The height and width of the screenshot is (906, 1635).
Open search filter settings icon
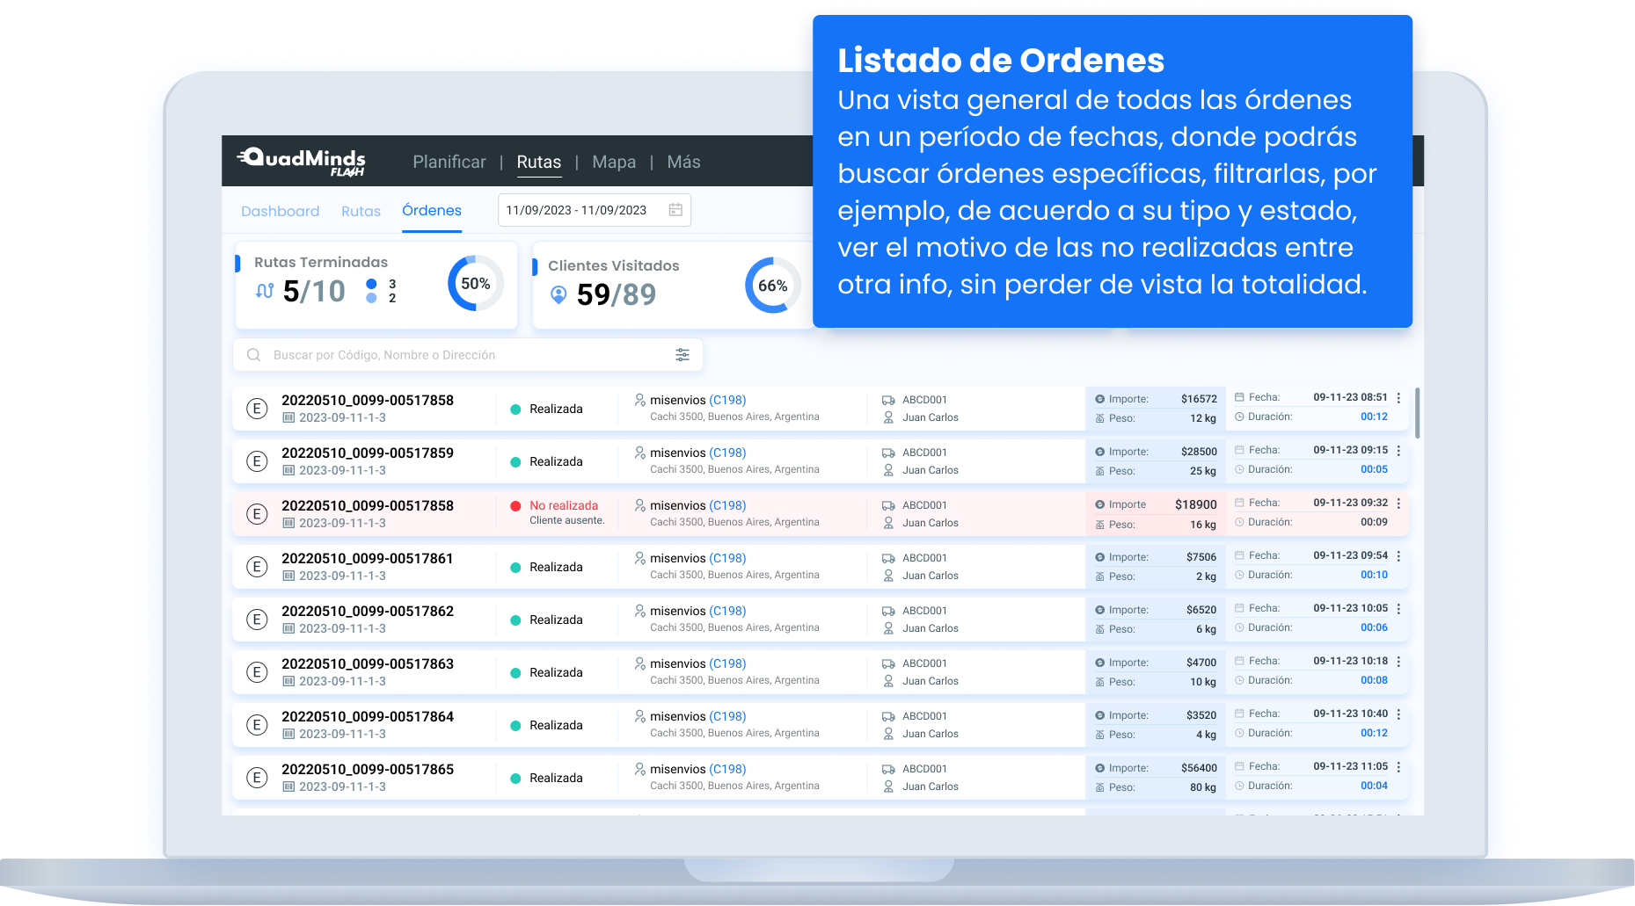coord(682,355)
